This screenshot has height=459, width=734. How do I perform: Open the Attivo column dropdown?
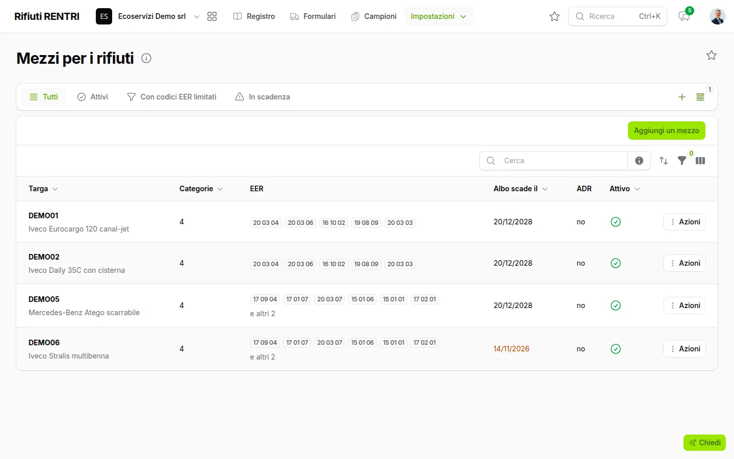click(x=624, y=189)
